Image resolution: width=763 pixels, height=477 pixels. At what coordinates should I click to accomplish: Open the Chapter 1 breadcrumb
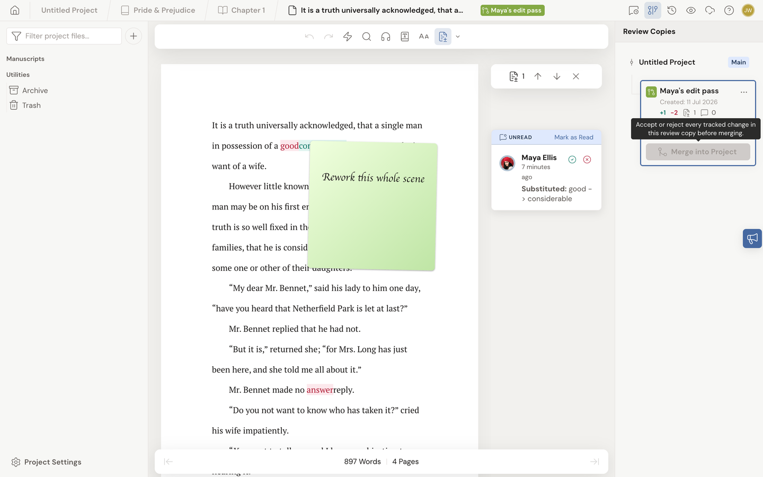coord(242,10)
